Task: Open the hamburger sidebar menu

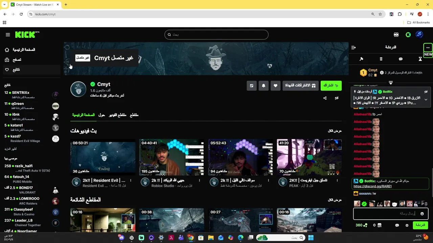Action: (8, 34)
